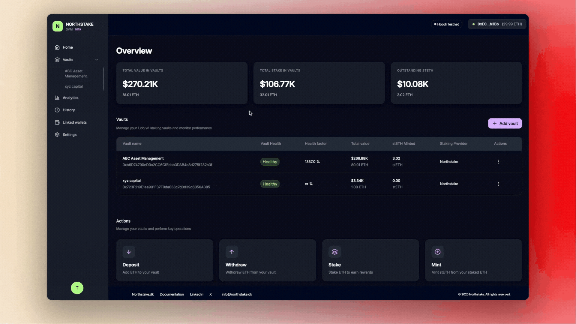Click the Mint plus-circle icon
This screenshot has height=324, width=576.
pyautogui.click(x=437, y=252)
